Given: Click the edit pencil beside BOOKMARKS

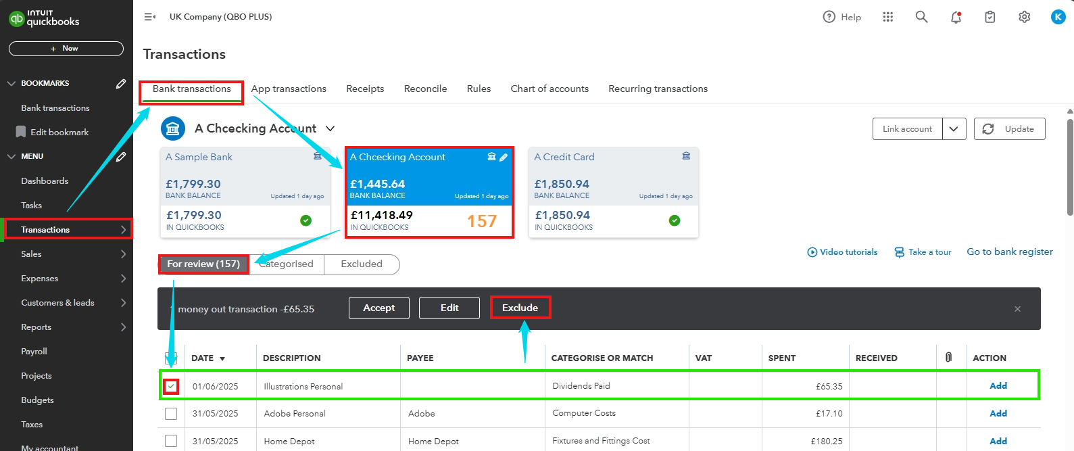Looking at the screenshot, I should pyautogui.click(x=121, y=83).
